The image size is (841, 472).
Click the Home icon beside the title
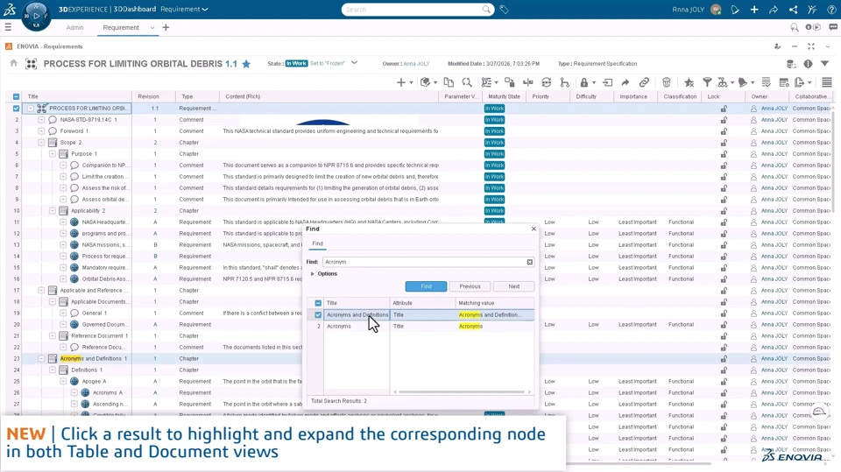click(14, 63)
